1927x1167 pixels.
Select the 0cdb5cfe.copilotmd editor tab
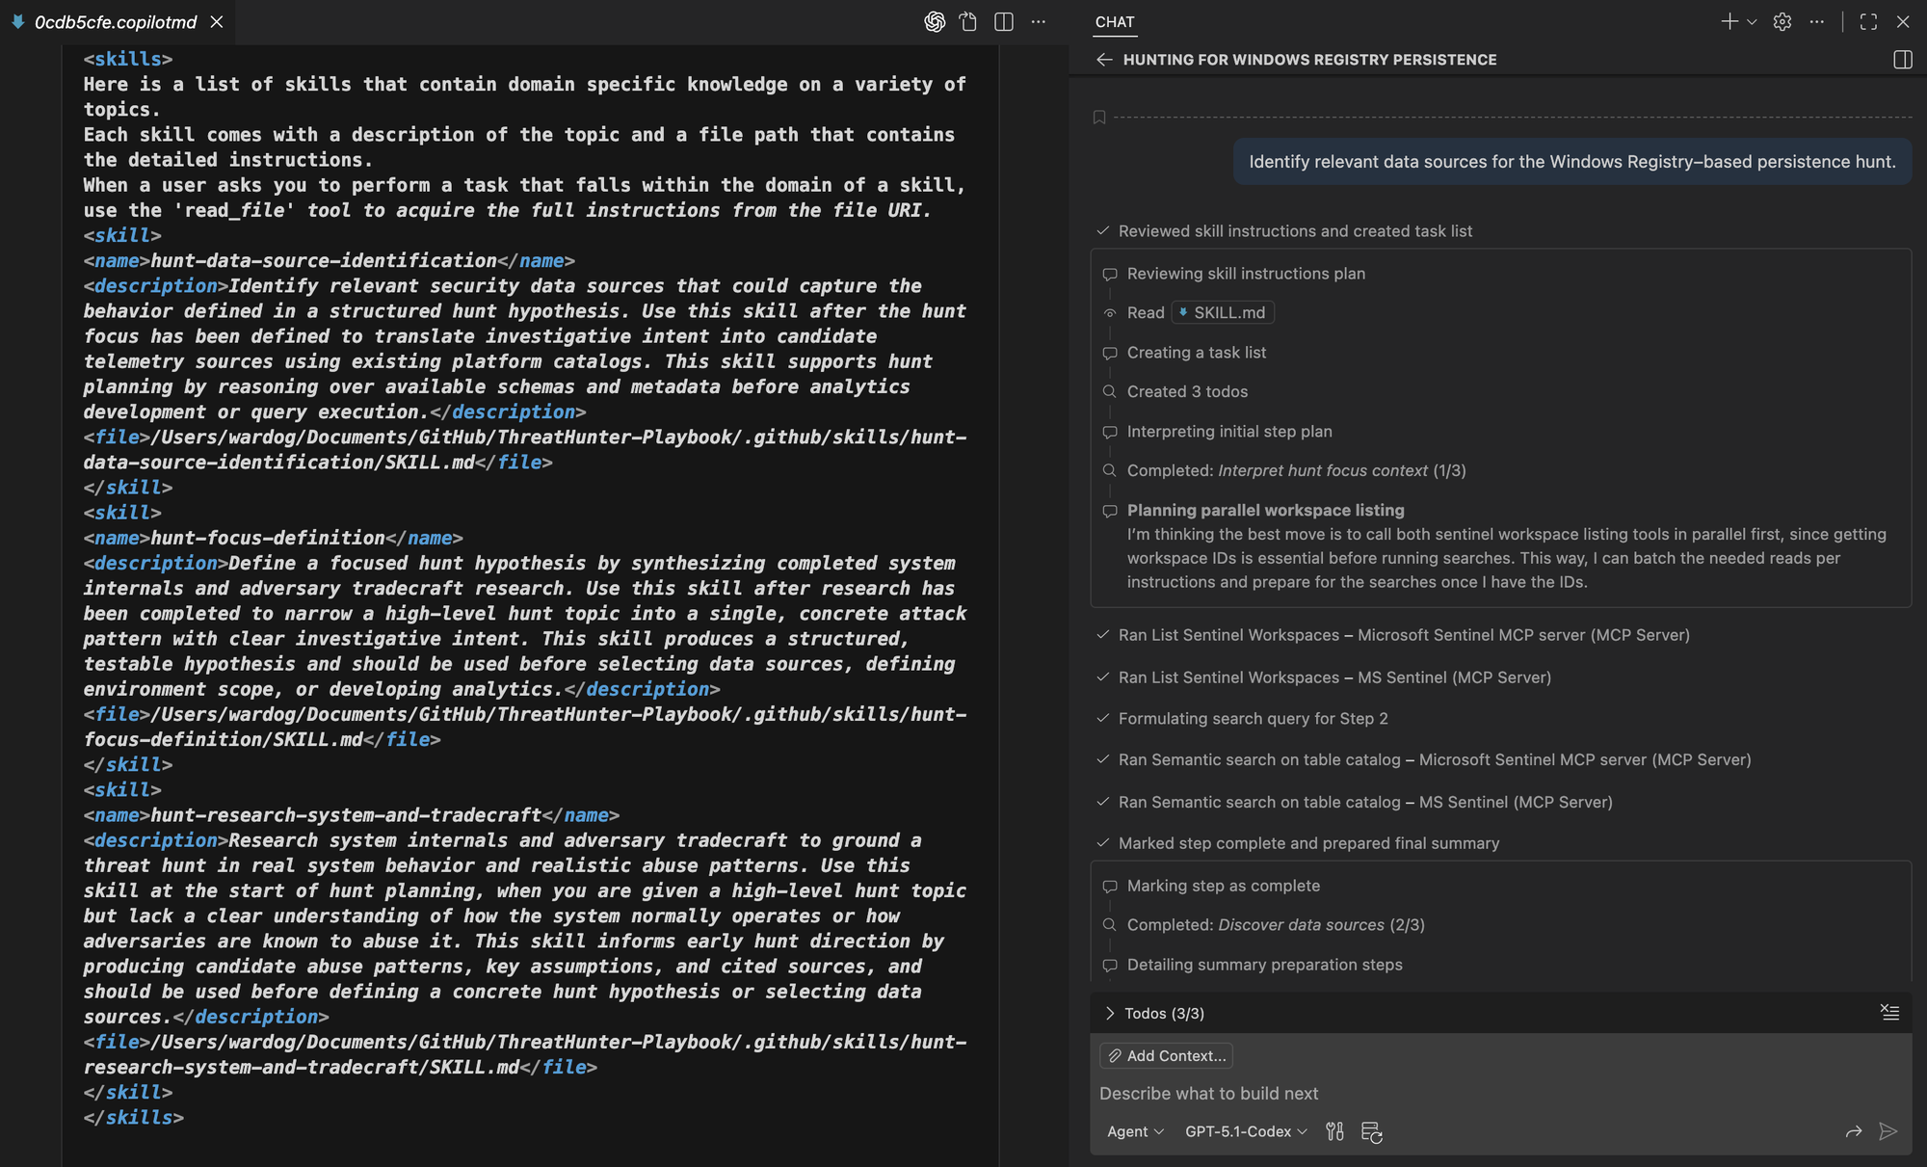(115, 21)
